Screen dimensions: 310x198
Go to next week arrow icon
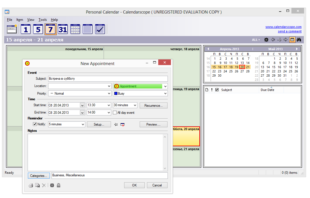286,40
